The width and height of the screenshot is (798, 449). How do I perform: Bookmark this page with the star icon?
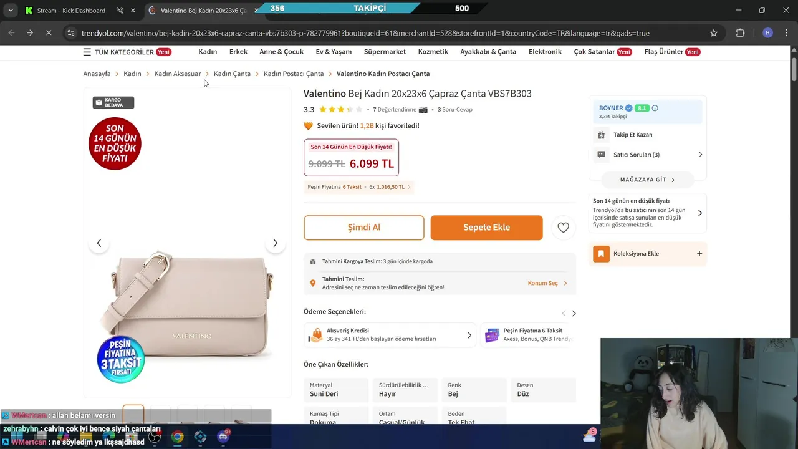tap(714, 33)
